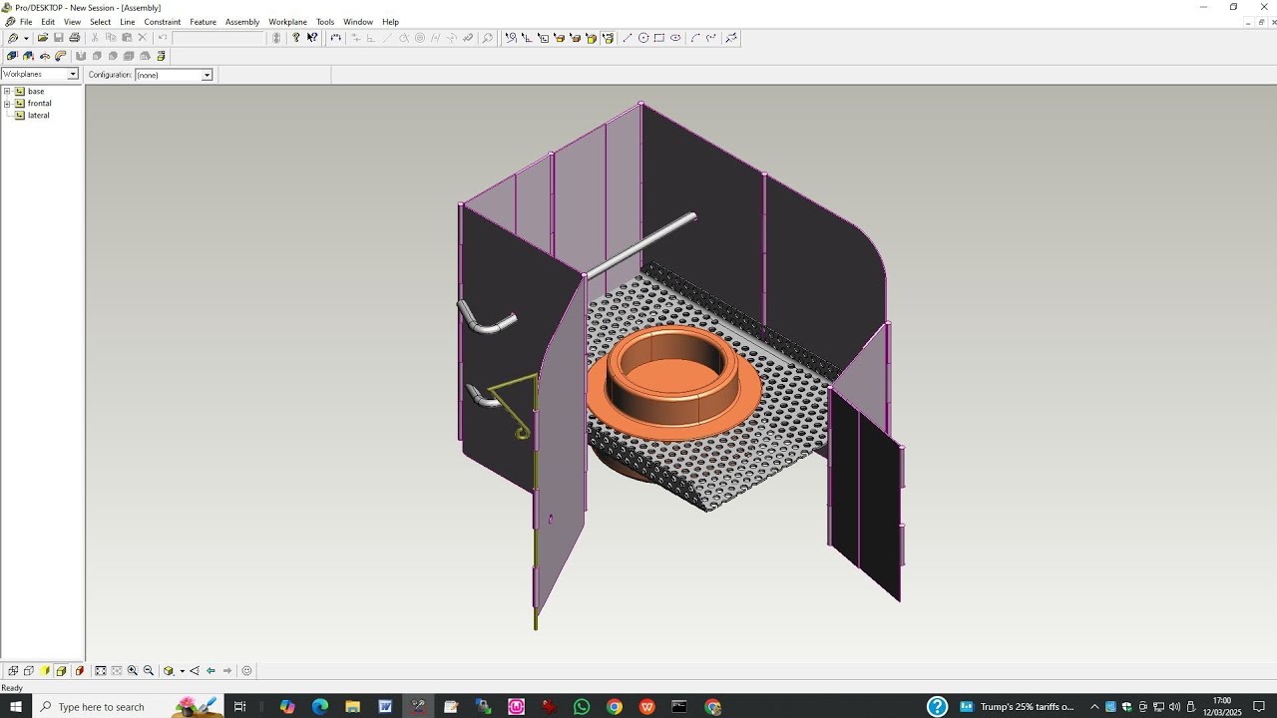This screenshot has width=1277, height=718.
Task: Open the Trump's 25% tariffs news widget
Action: coord(1018,706)
